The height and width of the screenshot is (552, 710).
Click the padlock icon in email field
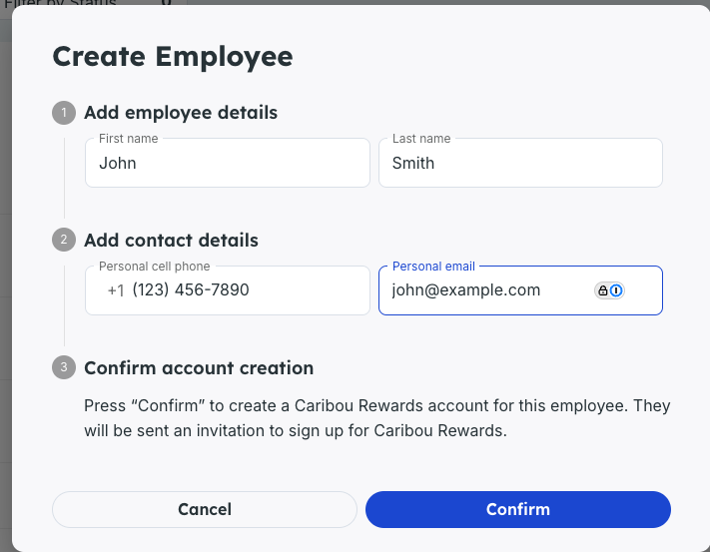point(603,290)
